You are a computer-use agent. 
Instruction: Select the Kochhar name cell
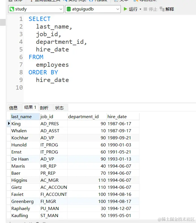25,138
